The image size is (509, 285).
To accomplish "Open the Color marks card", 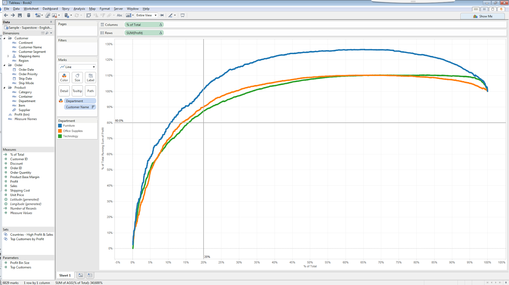I will pos(64,77).
